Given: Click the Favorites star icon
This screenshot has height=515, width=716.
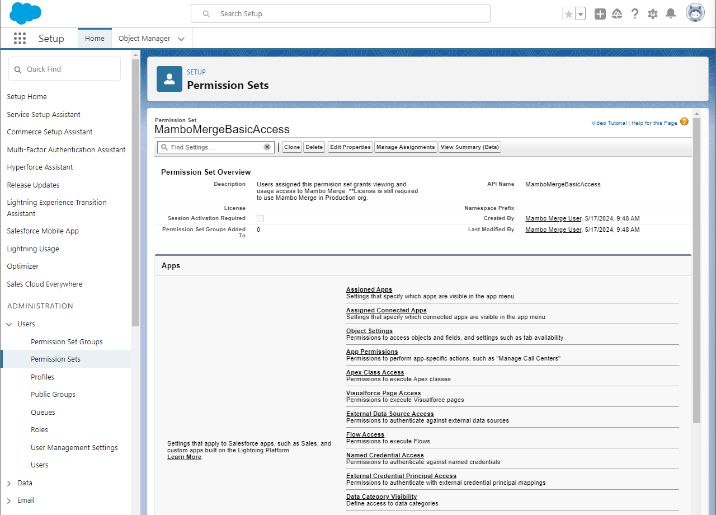Looking at the screenshot, I should pyautogui.click(x=568, y=14).
